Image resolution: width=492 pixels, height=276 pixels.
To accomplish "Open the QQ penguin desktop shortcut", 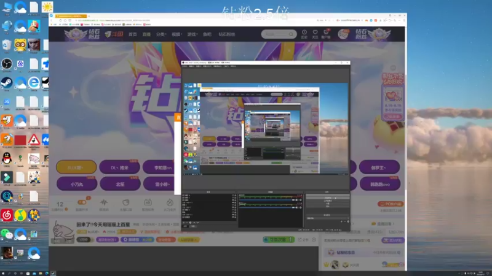I will (x=7, y=158).
